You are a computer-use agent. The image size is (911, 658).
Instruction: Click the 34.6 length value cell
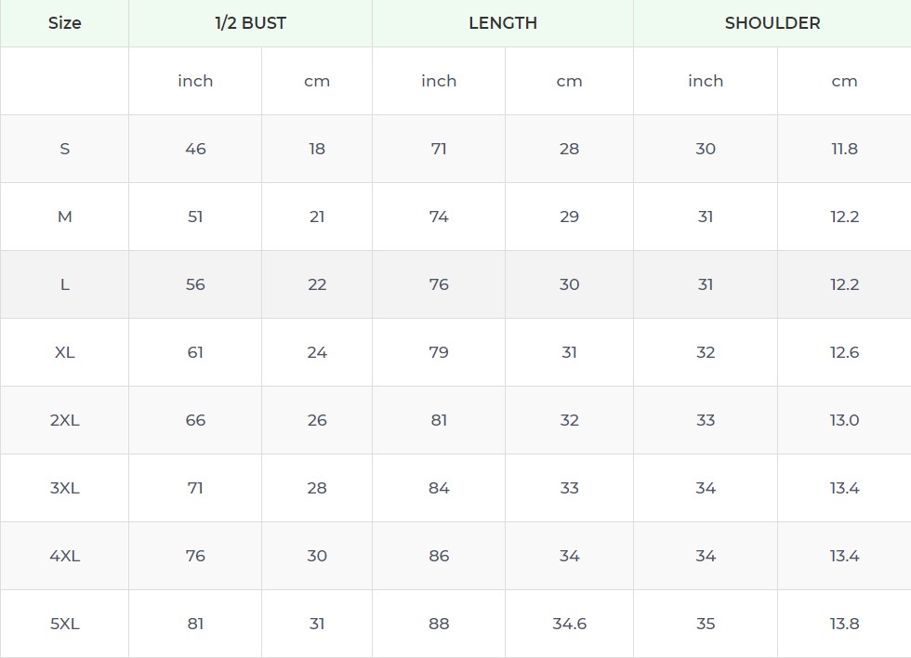[x=569, y=624]
